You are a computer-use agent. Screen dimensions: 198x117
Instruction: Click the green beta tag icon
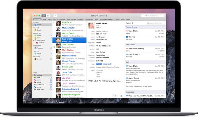click(x=35, y=78)
